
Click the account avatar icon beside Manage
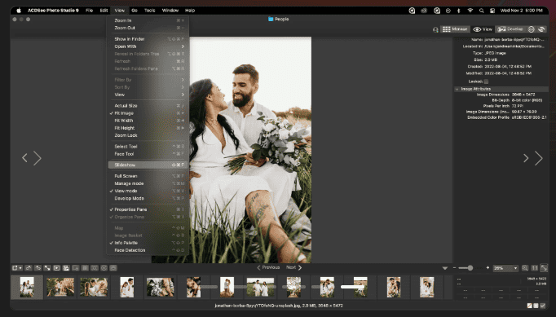[435, 30]
